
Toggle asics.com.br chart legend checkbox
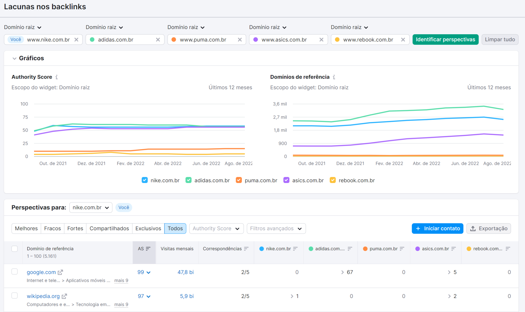point(286,180)
